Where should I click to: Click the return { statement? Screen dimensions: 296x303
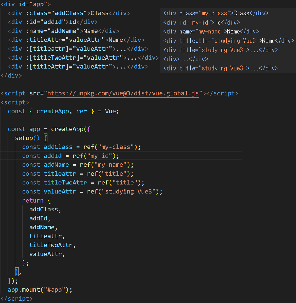tap(37, 201)
